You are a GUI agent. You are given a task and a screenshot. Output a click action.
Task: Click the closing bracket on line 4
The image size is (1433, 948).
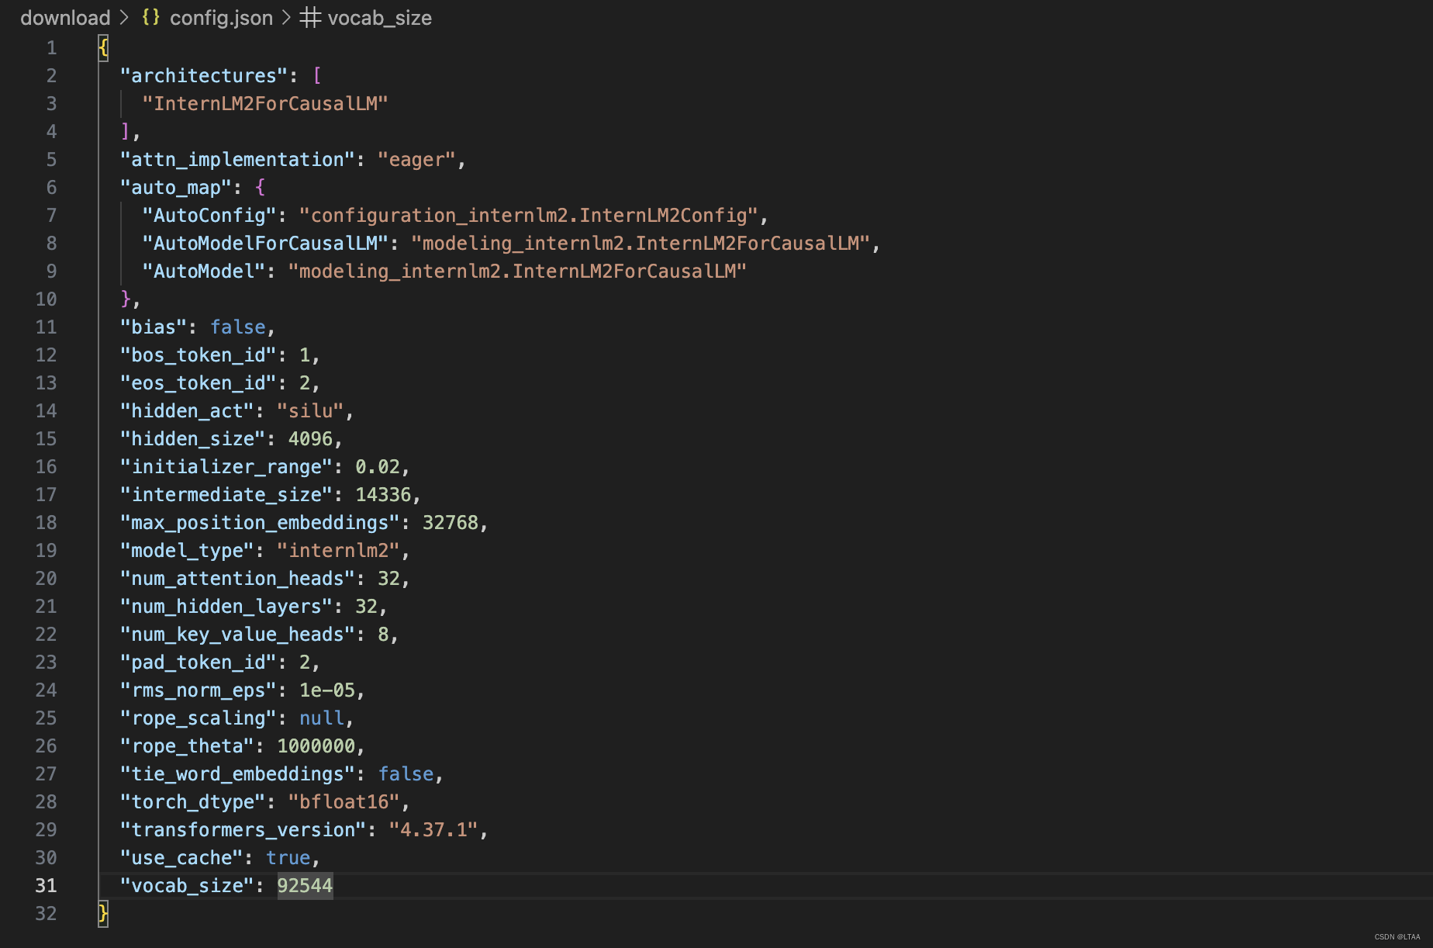[x=126, y=132]
